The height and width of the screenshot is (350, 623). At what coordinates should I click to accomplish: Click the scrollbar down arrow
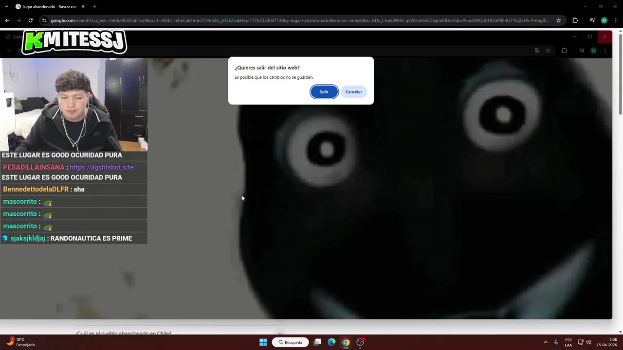(x=620, y=332)
